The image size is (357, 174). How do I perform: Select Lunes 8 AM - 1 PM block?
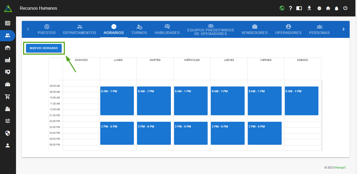point(117,101)
